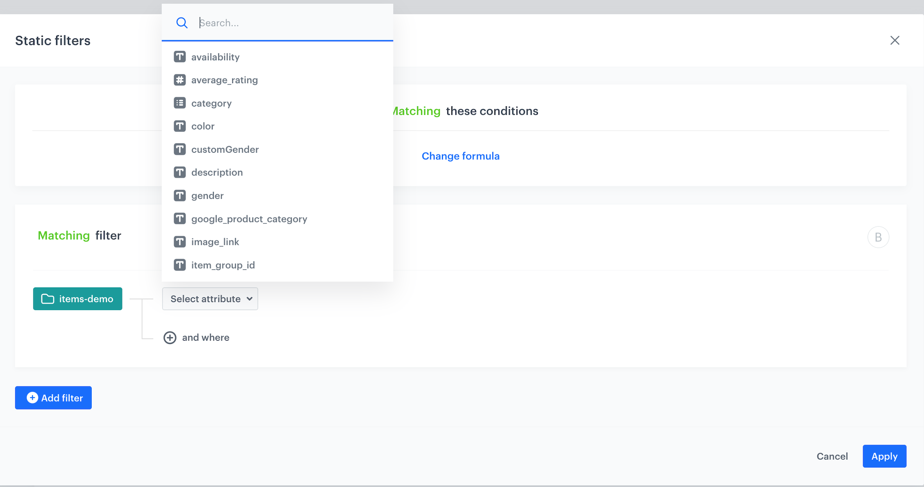924x487 pixels.
Task: Select gender from the attribute list
Action: 207,196
